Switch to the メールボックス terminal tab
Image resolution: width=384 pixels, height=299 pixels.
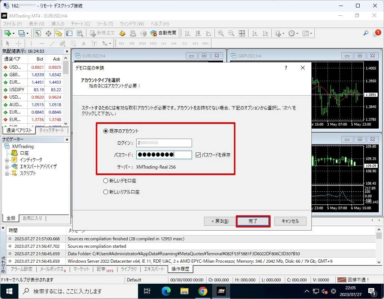click(53, 269)
